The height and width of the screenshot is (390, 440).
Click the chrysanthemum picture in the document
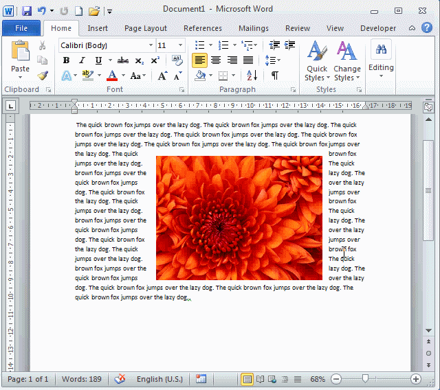(x=239, y=218)
